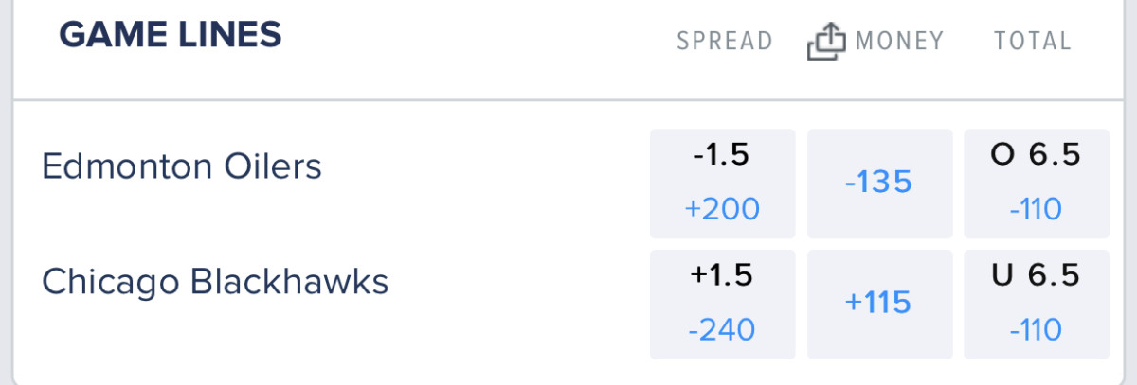Click blank space right of Chicago Blackhawks name
The width and height of the screenshot is (1137, 385).
pos(521,282)
